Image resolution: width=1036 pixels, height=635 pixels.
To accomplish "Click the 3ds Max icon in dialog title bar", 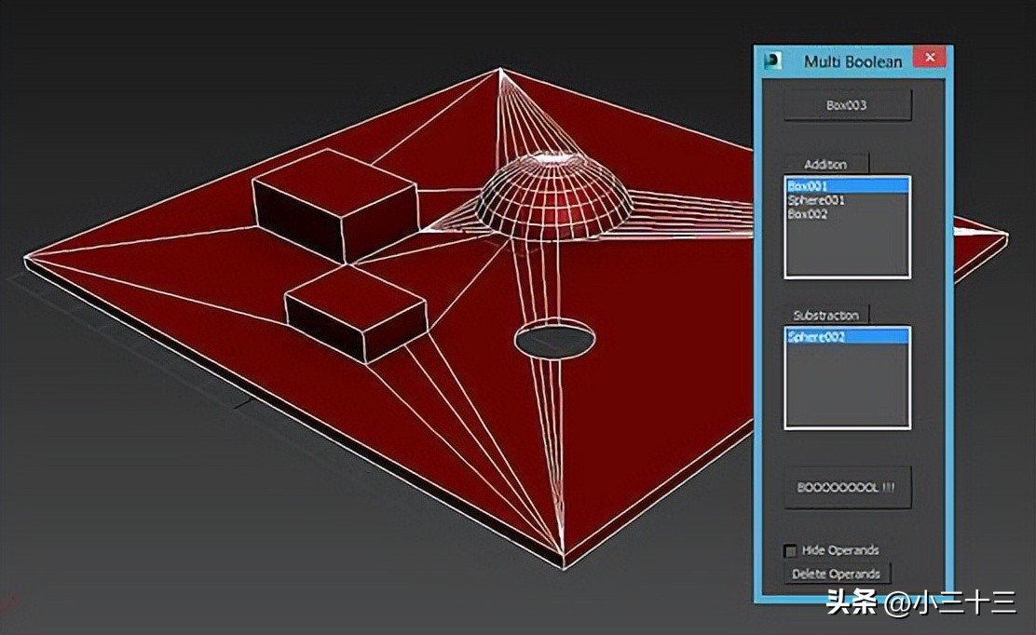I will pyautogui.click(x=772, y=61).
